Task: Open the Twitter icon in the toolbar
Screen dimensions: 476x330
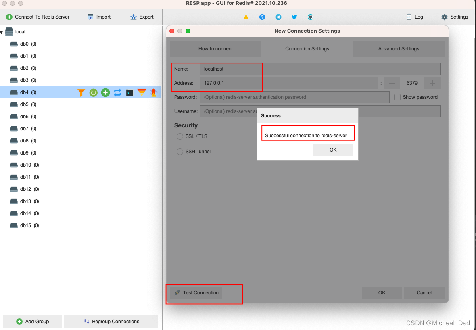Action: click(x=294, y=17)
